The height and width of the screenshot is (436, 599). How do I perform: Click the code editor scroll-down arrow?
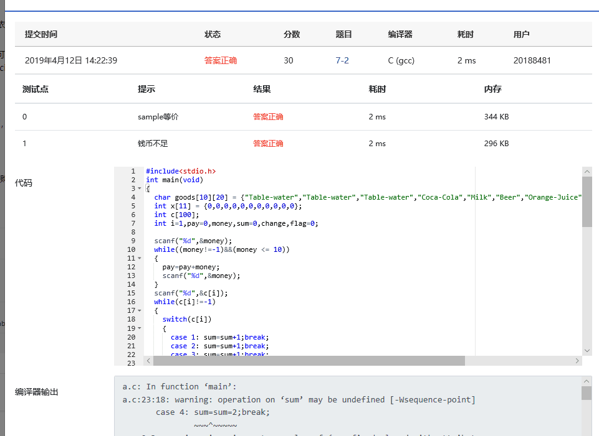click(587, 351)
